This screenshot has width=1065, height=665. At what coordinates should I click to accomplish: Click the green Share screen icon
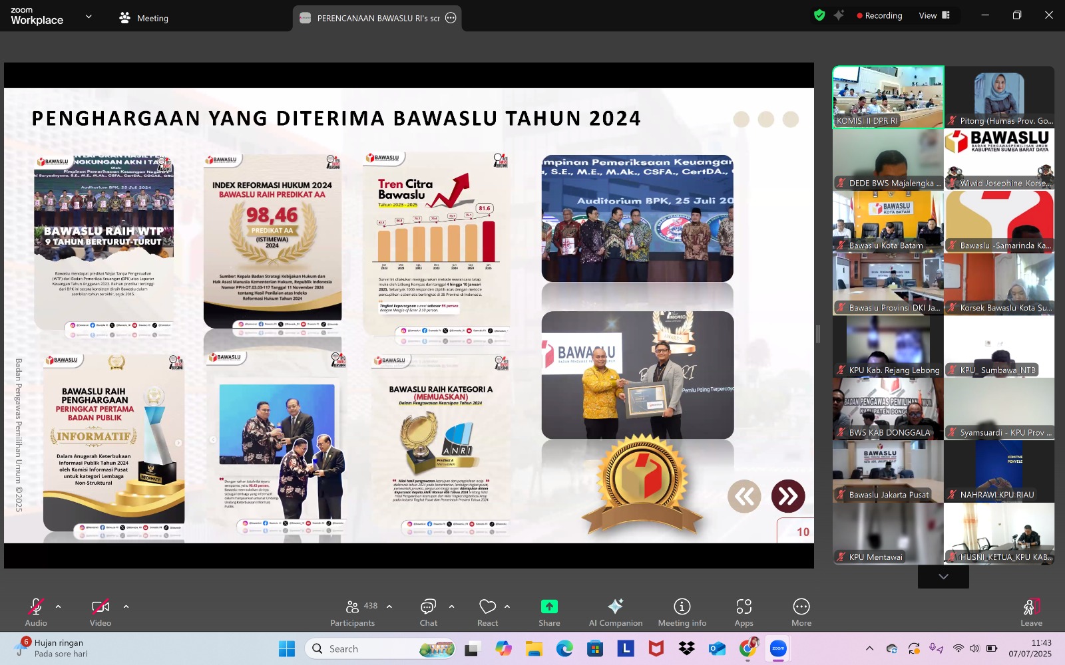549,606
